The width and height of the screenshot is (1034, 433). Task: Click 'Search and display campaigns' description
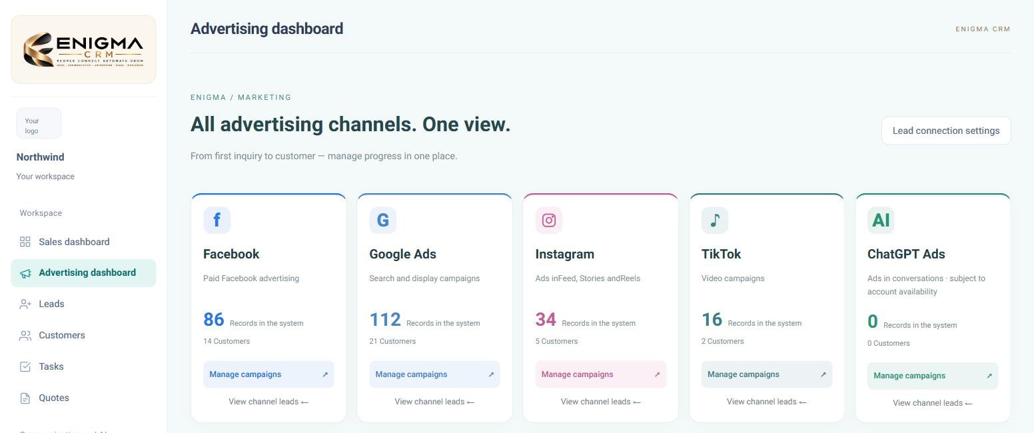coord(424,278)
